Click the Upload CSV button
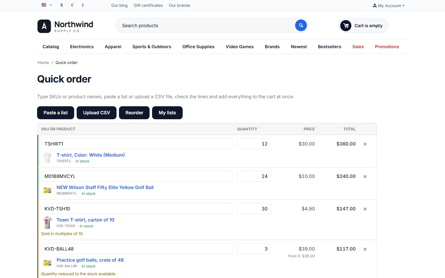The image size is (445, 278). point(96,113)
